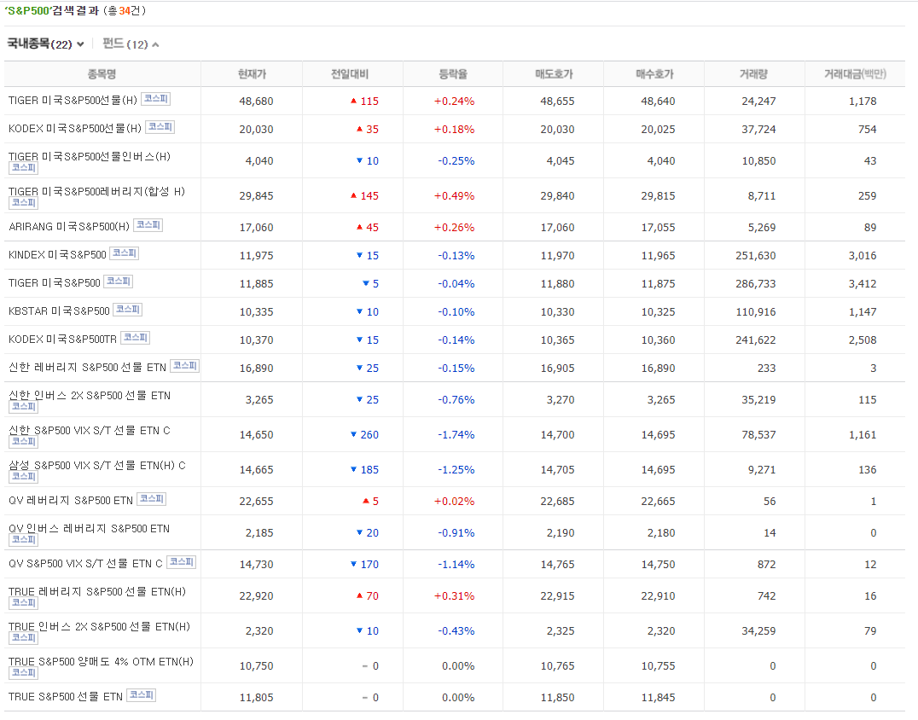Collapse the 국내종목 (22) section
Viewport: 918px width, 720px height.
[45, 44]
